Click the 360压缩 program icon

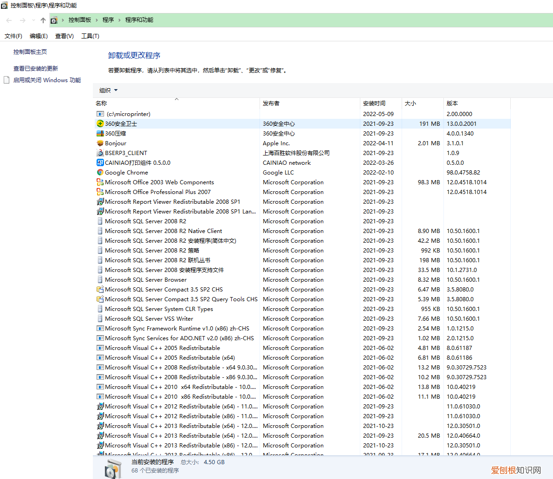tap(100, 133)
